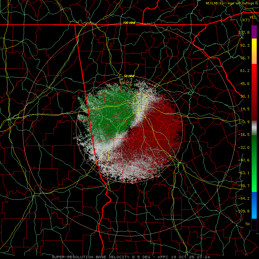Screen dimensions: 259x259
Task: Click the "TH" label under the scale
Action: pos(247,224)
